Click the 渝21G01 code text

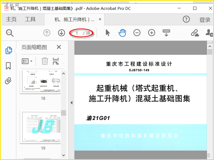click(x=98, y=118)
